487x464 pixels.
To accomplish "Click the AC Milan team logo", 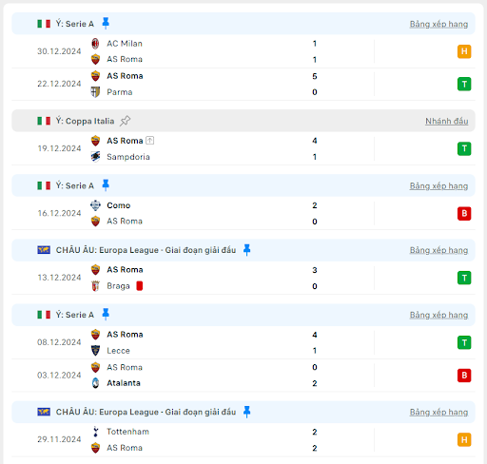I will click(95, 44).
